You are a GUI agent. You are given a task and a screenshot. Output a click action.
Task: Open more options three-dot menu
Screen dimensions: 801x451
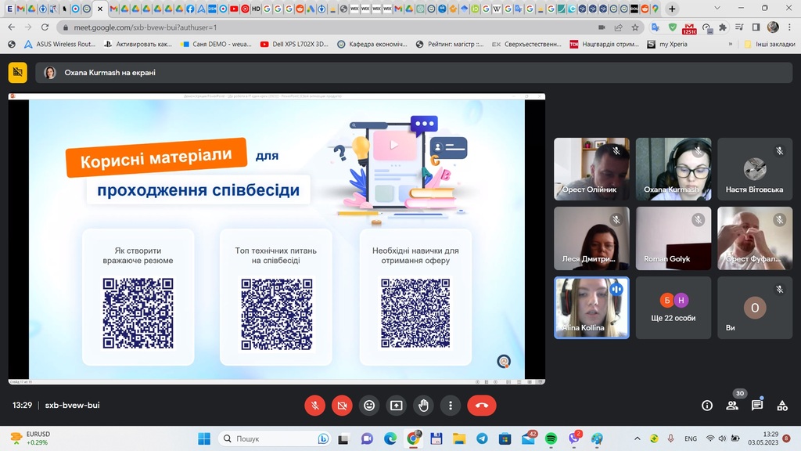pos(451,406)
